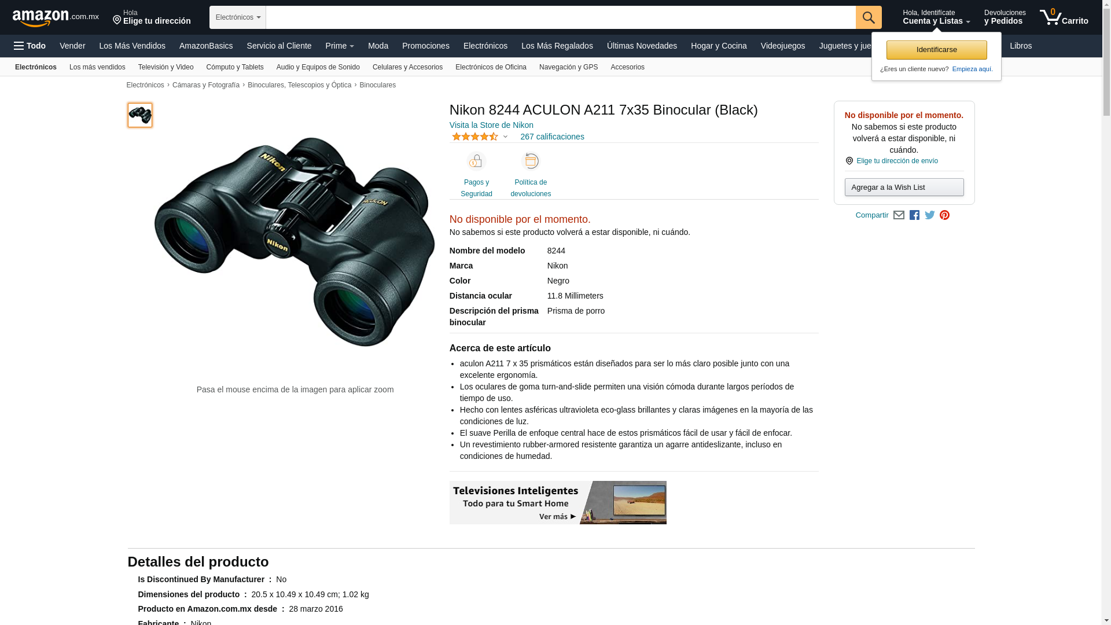Viewport: 1111px width, 625px height.
Task: Select the binocular image thumbnail
Action: (x=140, y=115)
